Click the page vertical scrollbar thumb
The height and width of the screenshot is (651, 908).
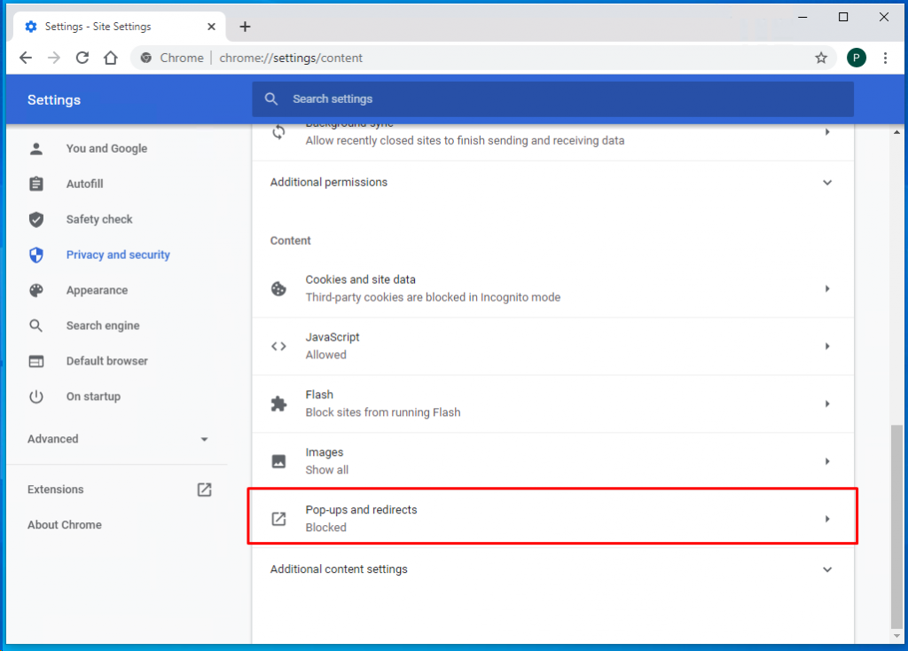point(896,527)
